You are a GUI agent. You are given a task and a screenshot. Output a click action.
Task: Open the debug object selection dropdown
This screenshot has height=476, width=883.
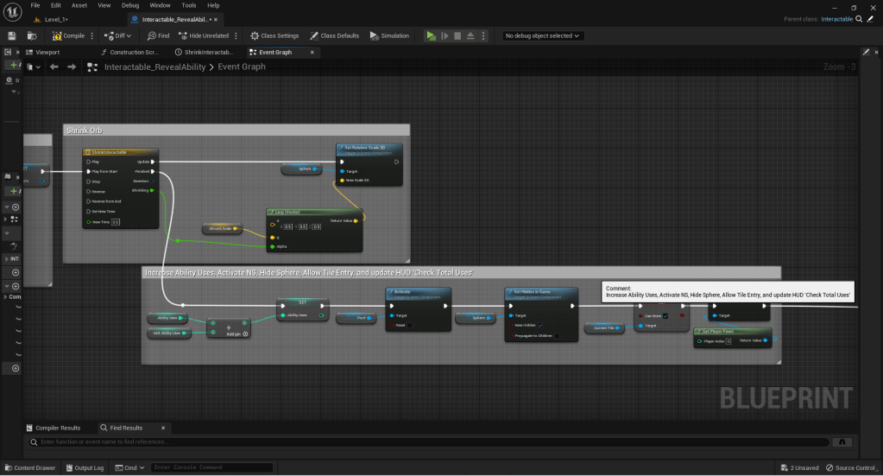point(543,35)
